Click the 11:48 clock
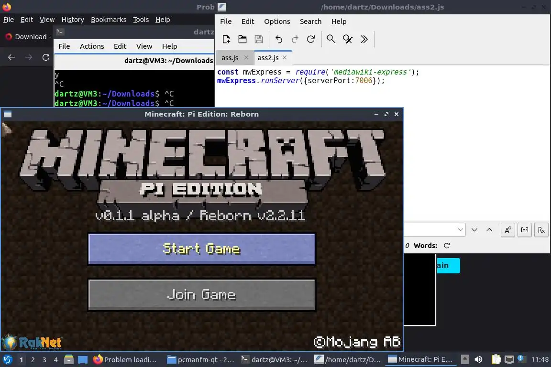Viewport: 551px width, 367px height. click(x=540, y=359)
